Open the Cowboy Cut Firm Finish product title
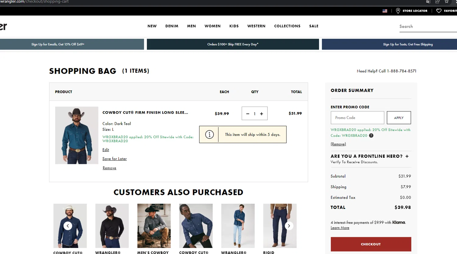The image size is (457, 254). click(x=145, y=112)
